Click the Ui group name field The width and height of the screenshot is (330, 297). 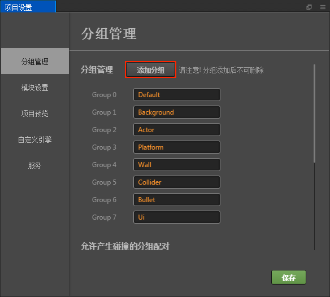[177, 217]
